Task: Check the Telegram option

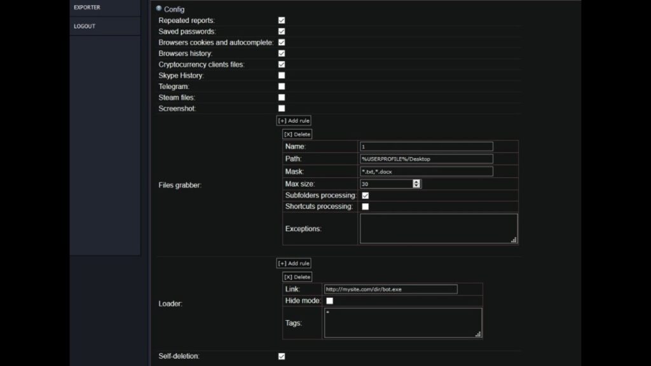Action: coord(282,86)
